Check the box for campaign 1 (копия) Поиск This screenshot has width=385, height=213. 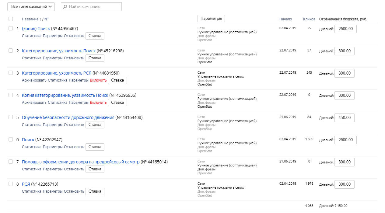11,28
